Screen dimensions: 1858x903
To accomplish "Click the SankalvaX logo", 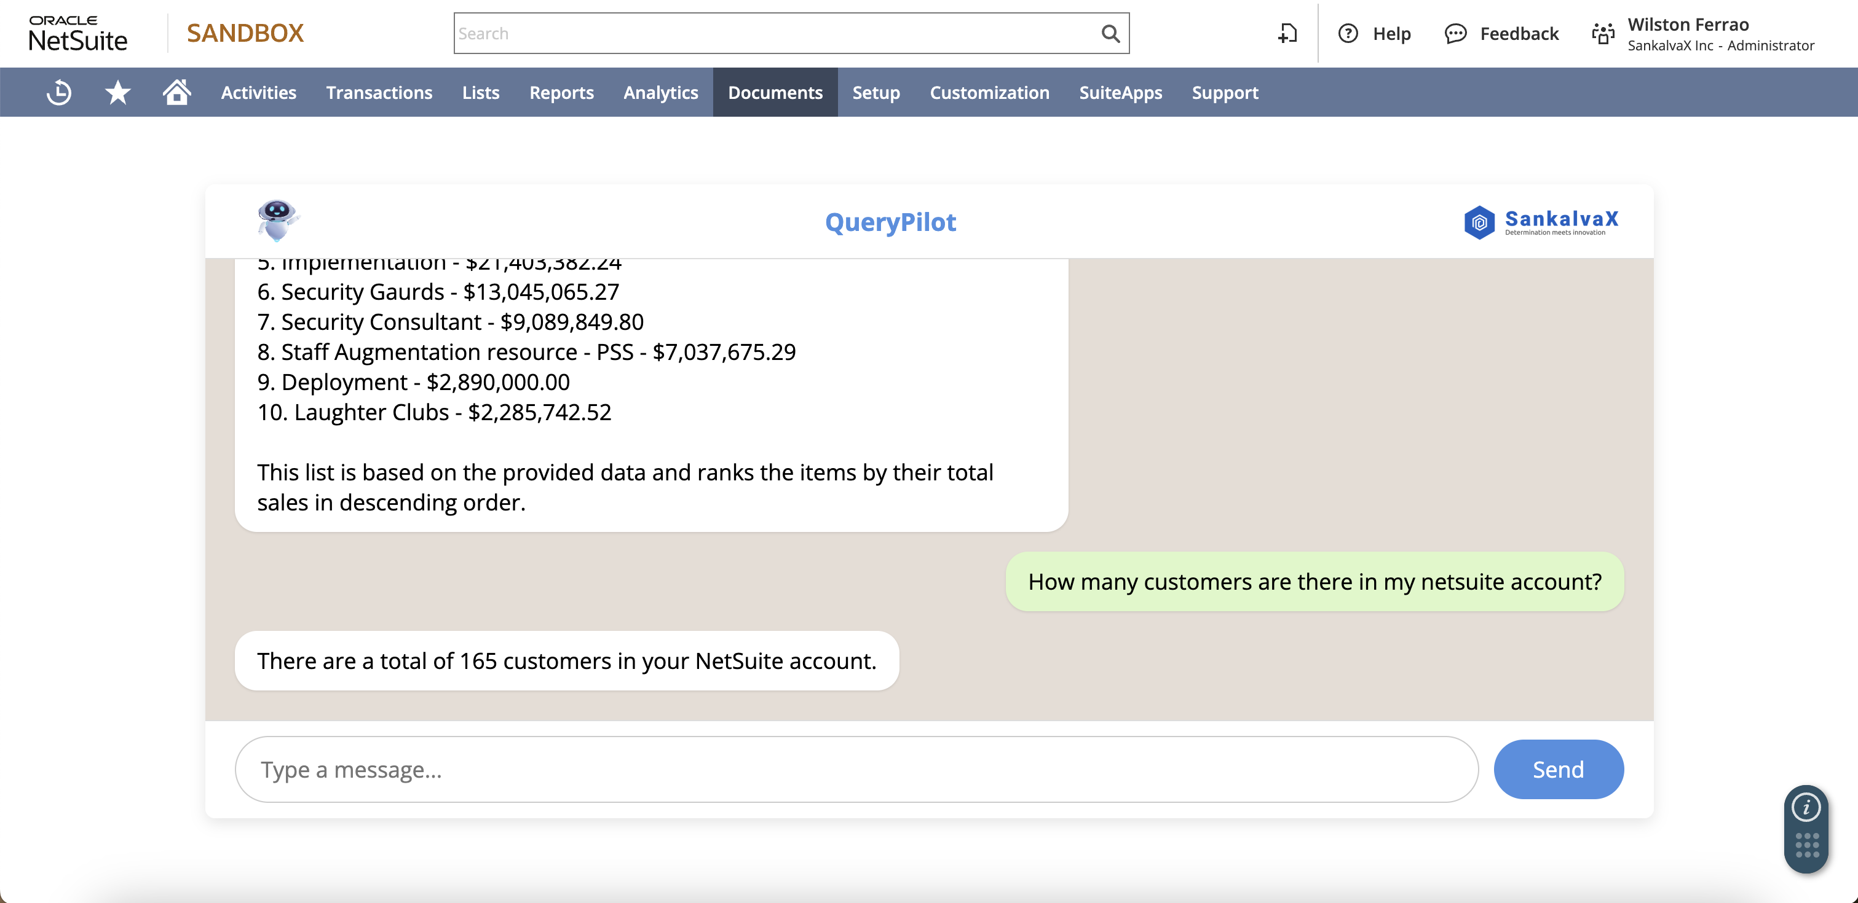I will pos(1541,222).
